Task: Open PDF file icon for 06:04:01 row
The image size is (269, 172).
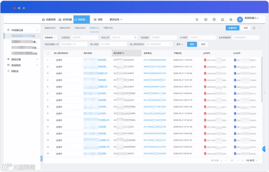Action: click(205, 154)
